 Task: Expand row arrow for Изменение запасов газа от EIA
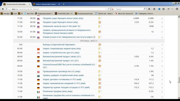coord(162,26)
